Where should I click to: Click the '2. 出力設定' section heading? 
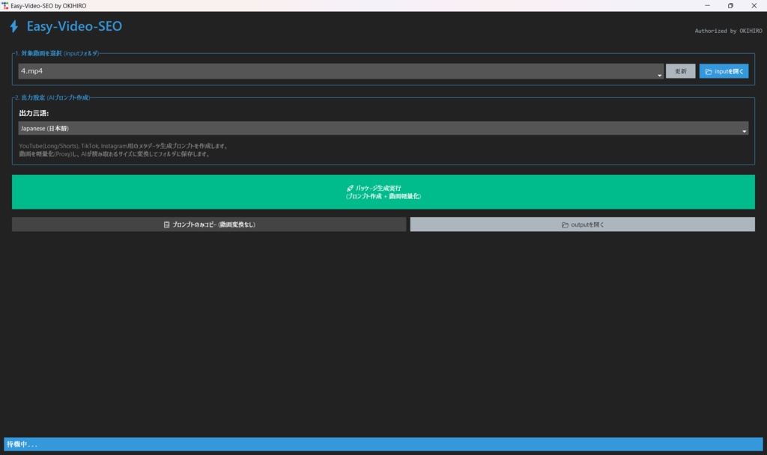[x=52, y=98]
